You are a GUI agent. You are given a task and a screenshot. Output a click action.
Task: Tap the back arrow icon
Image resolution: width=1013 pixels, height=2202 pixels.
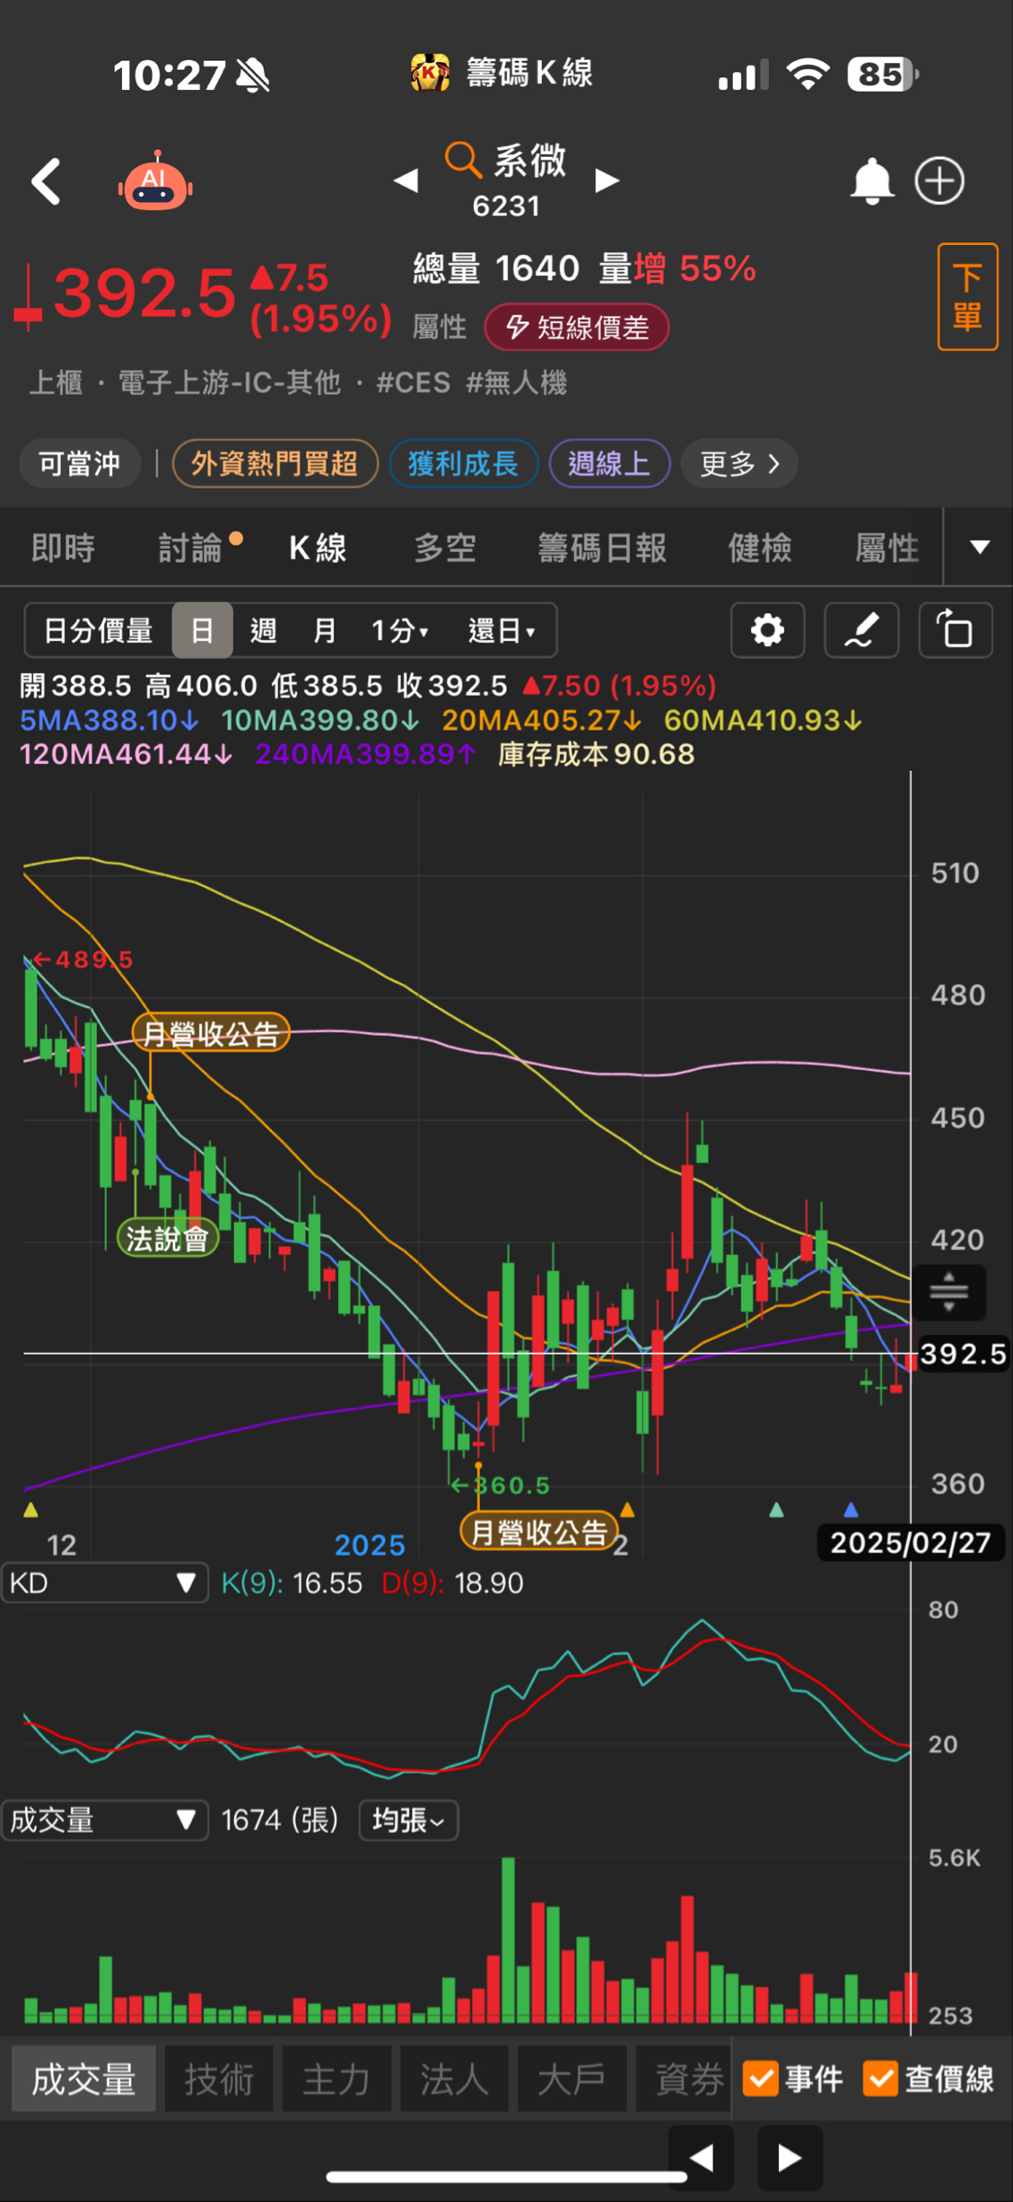(x=47, y=182)
